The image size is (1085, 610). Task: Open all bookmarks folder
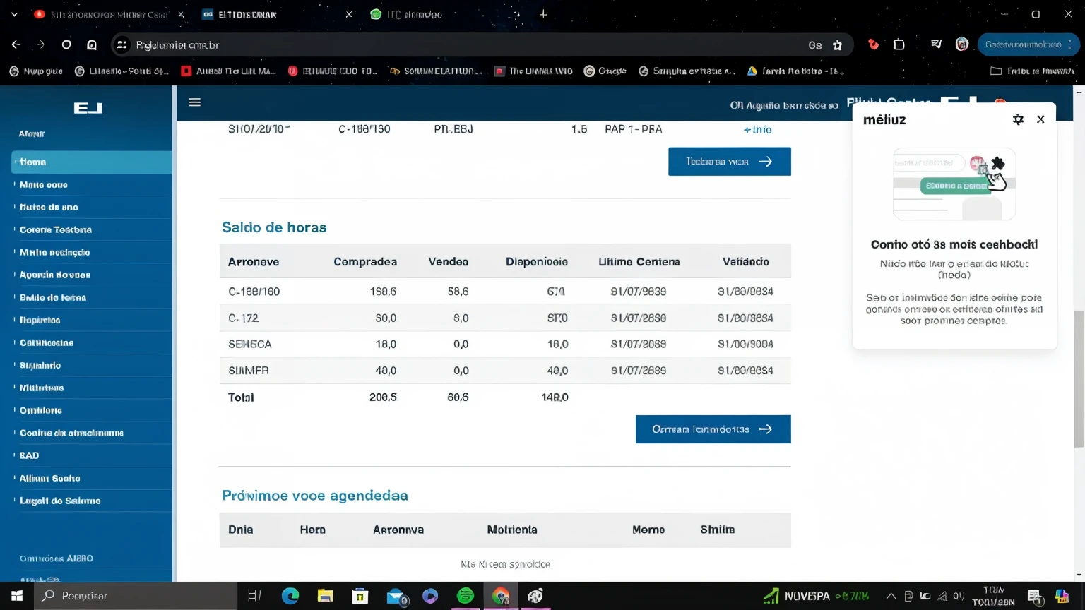tap(1032, 71)
